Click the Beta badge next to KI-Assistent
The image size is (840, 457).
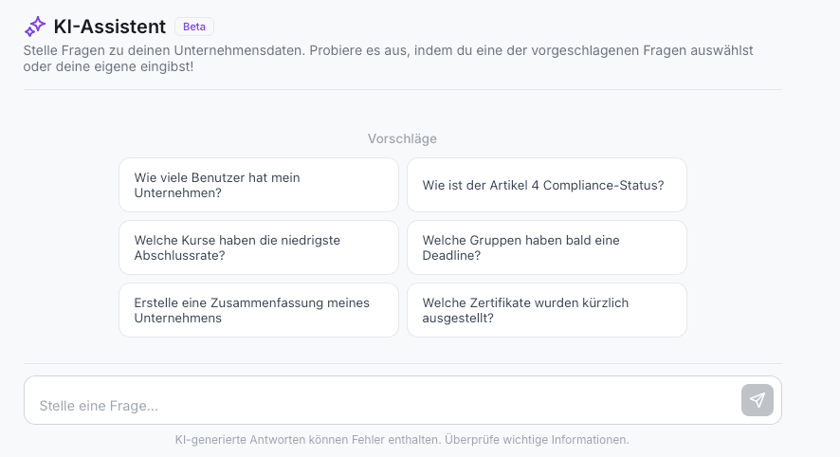194,27
